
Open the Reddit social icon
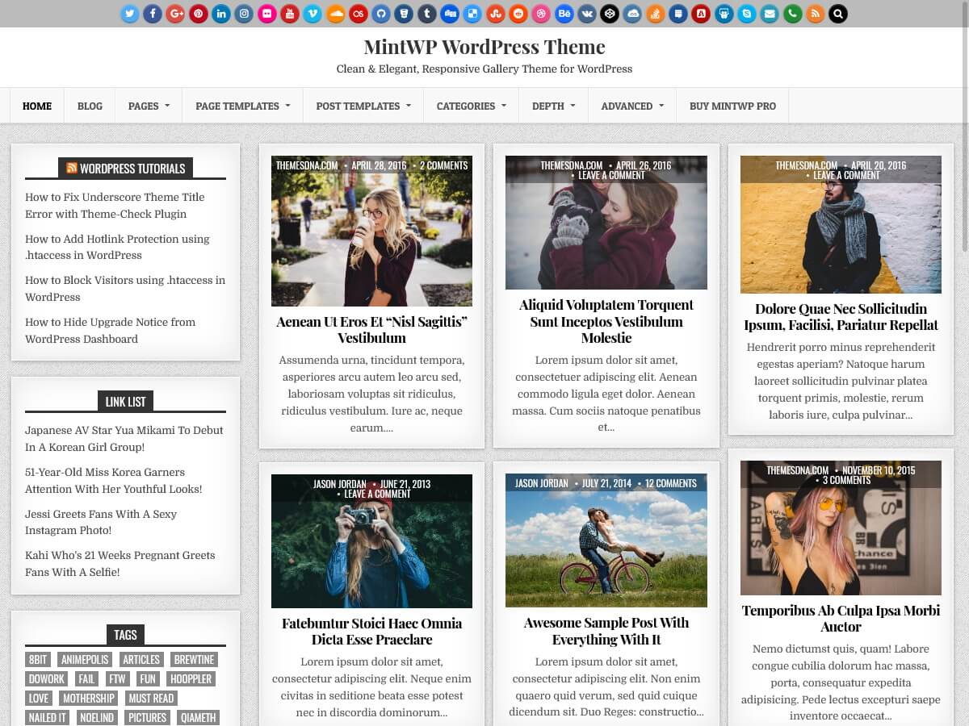518,14
